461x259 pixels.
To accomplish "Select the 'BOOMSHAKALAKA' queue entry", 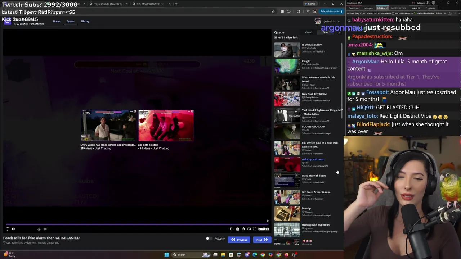I will [x=308, y=131].
